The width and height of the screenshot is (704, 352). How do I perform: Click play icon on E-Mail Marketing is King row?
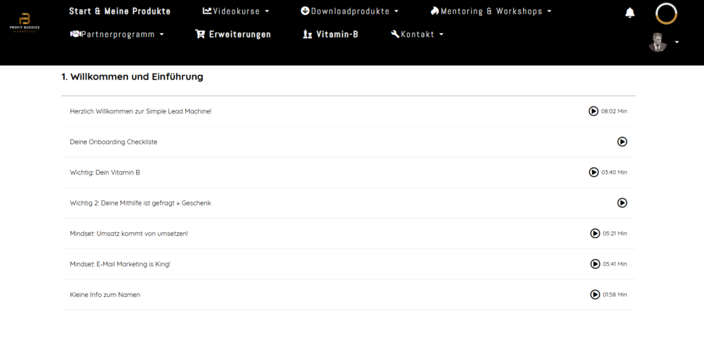(595, 264)
